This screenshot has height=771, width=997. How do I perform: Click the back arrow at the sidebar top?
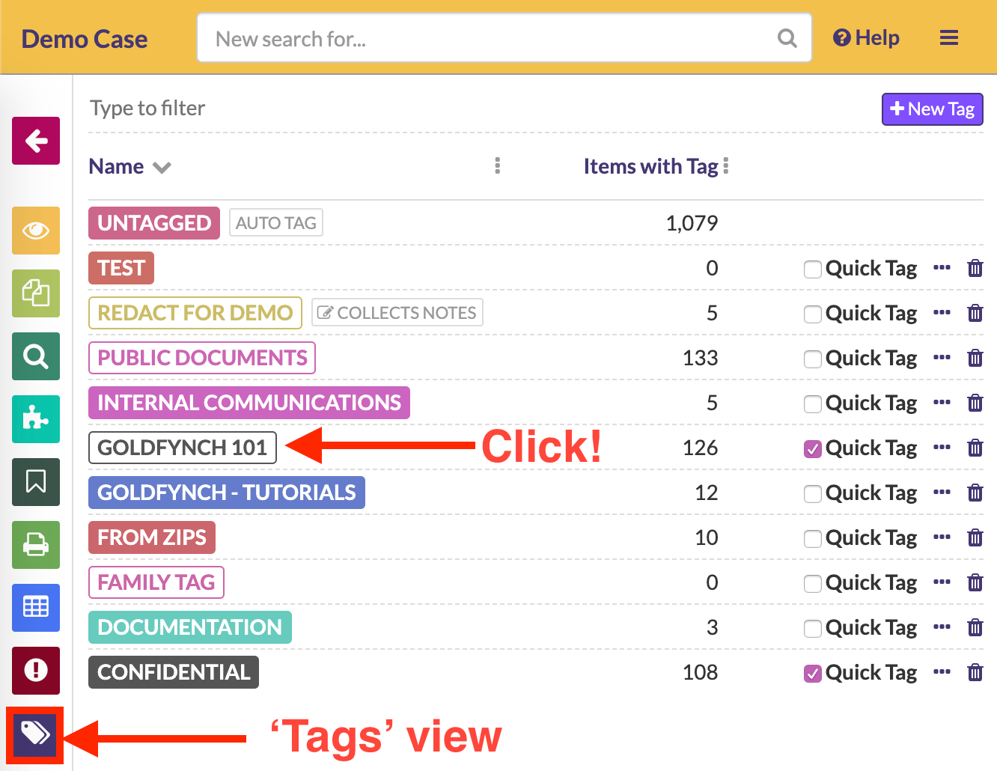coord(35,141)
